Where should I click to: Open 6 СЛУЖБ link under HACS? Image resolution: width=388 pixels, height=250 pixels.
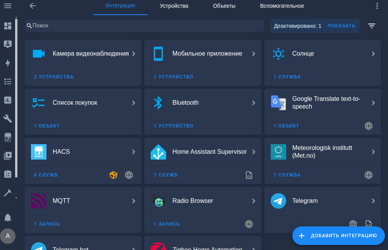46,175
